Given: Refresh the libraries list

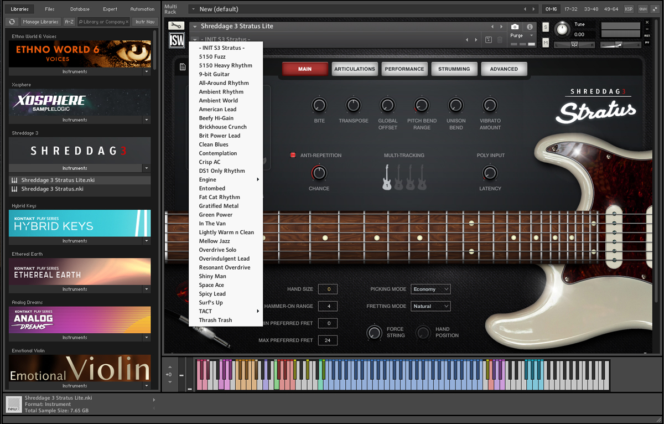Looking at the screenshot, I should [x=13, y=22].
